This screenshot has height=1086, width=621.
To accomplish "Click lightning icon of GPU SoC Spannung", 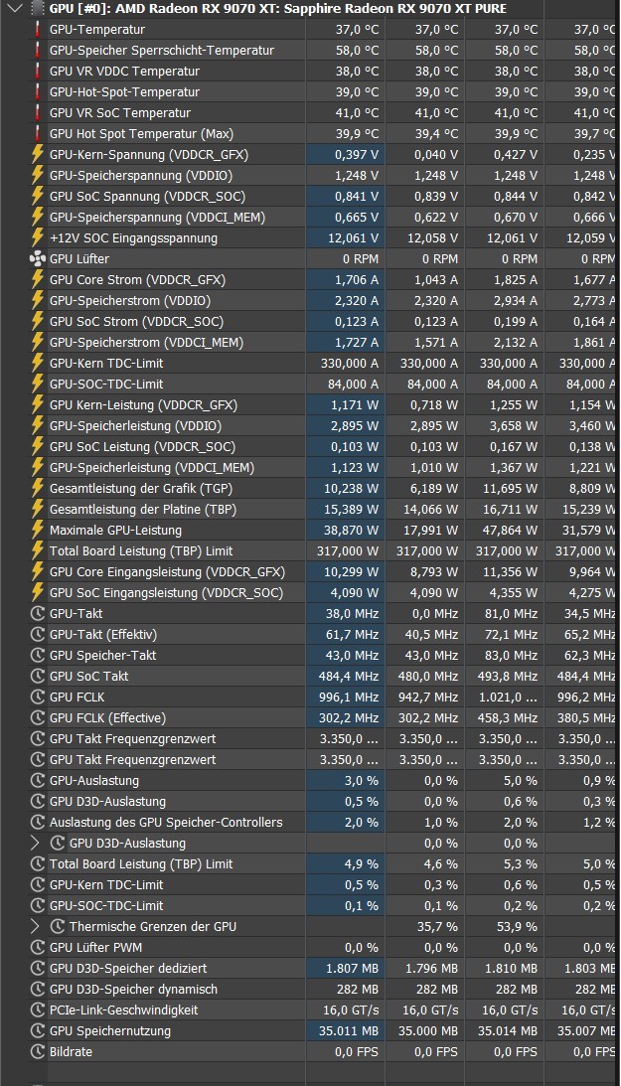I will point(38,196).
